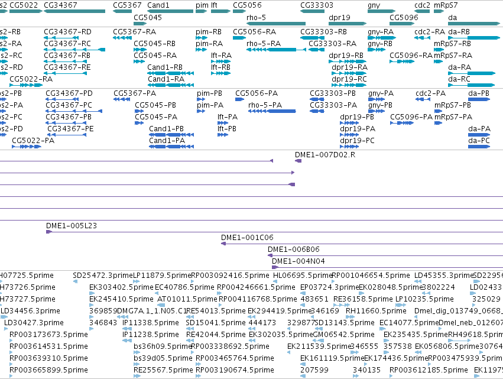Select the dpr19-RB transcript label

coord(346,56)
